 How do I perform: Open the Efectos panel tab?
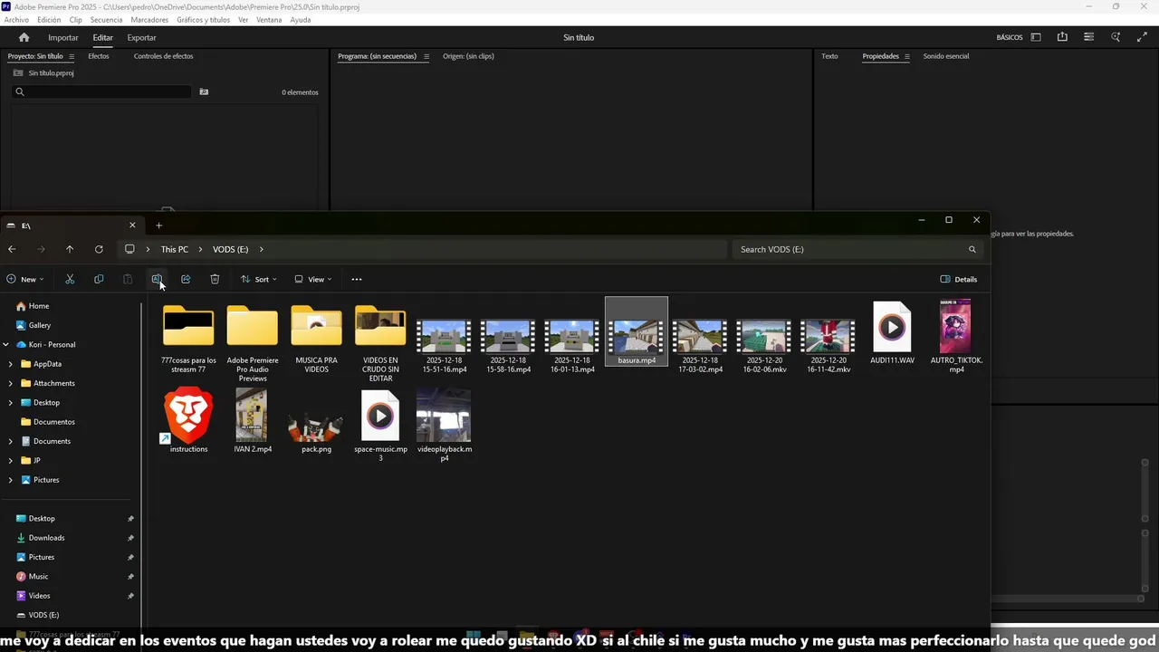pos(98,56)
